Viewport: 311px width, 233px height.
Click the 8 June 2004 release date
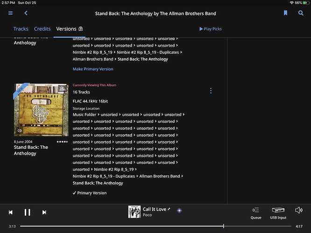[x=23, y=142]
